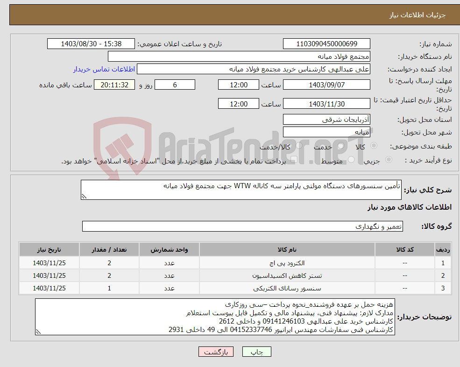The height and width of the screenshot is (367, 460).
Task: Click the الکترود پی اچ item cell
Action: click(287, 263)
